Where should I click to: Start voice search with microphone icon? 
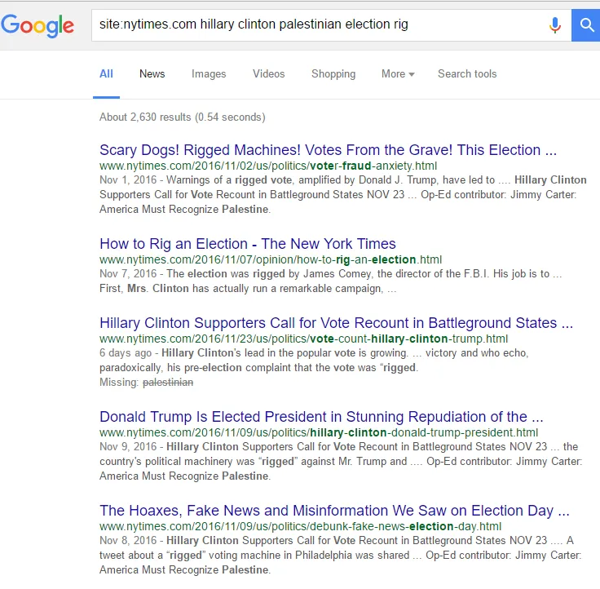coord(555,25)
